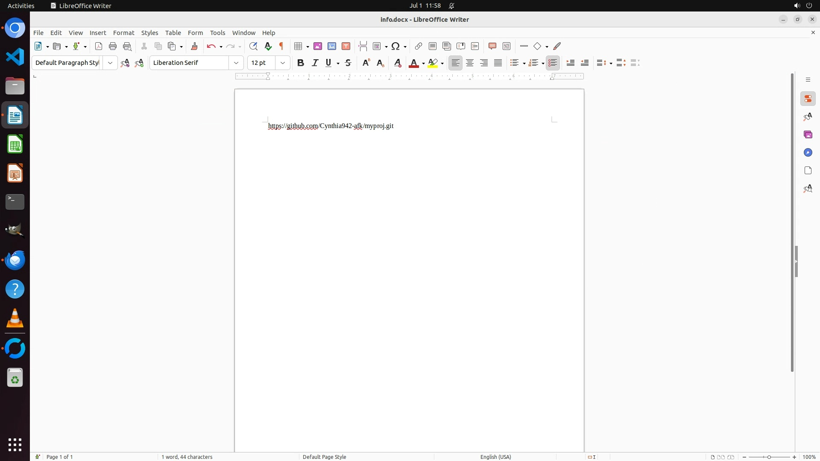Expand the paragraph style dropdown

click(x=110, y=63)
